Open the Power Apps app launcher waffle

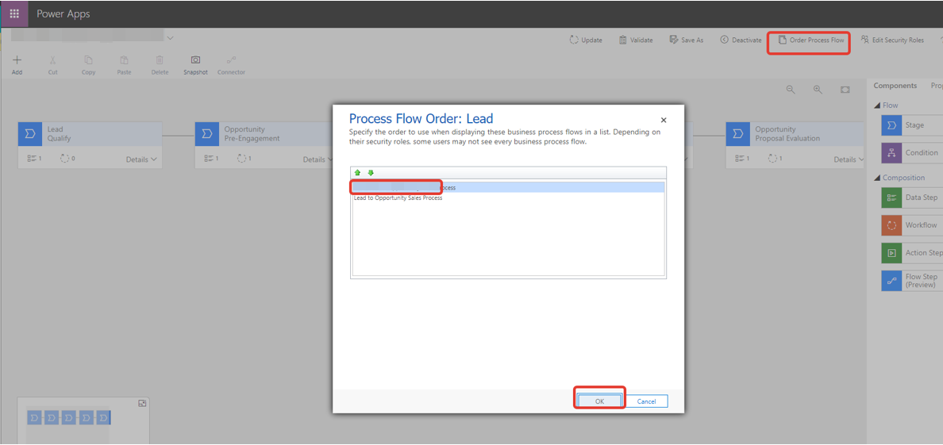pyautogui.click(x=13, y=13)
